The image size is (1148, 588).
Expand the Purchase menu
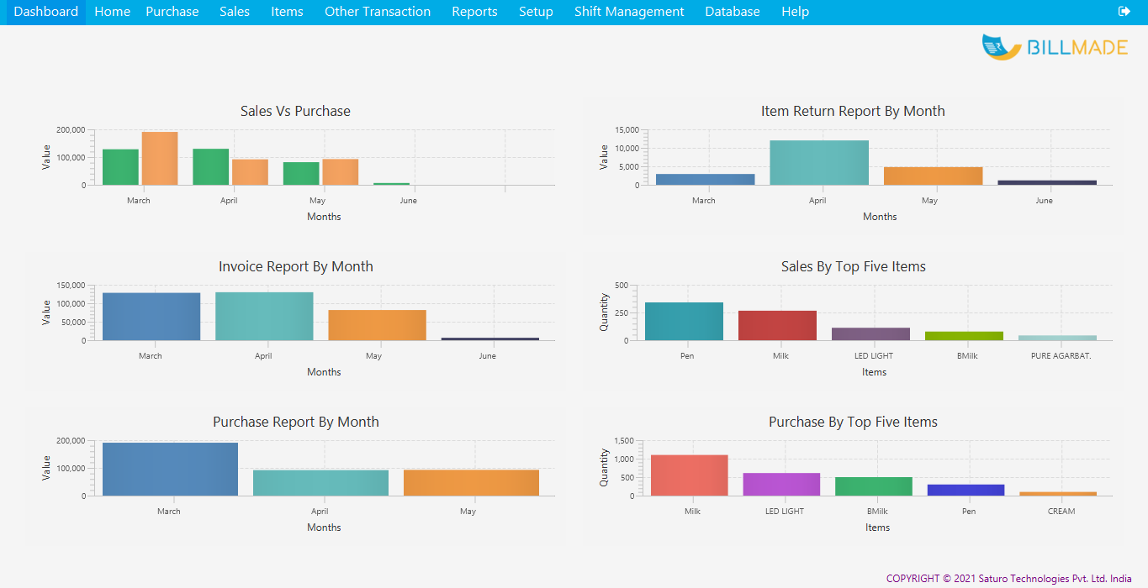pos(172,12)
